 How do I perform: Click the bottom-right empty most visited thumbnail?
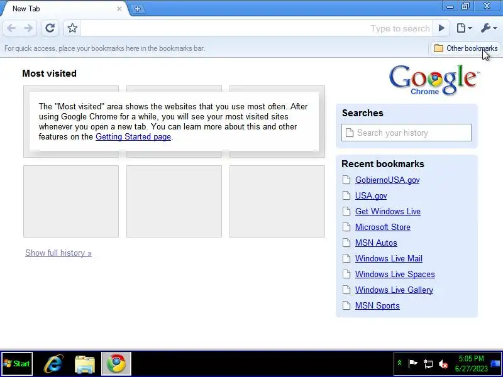277,201
